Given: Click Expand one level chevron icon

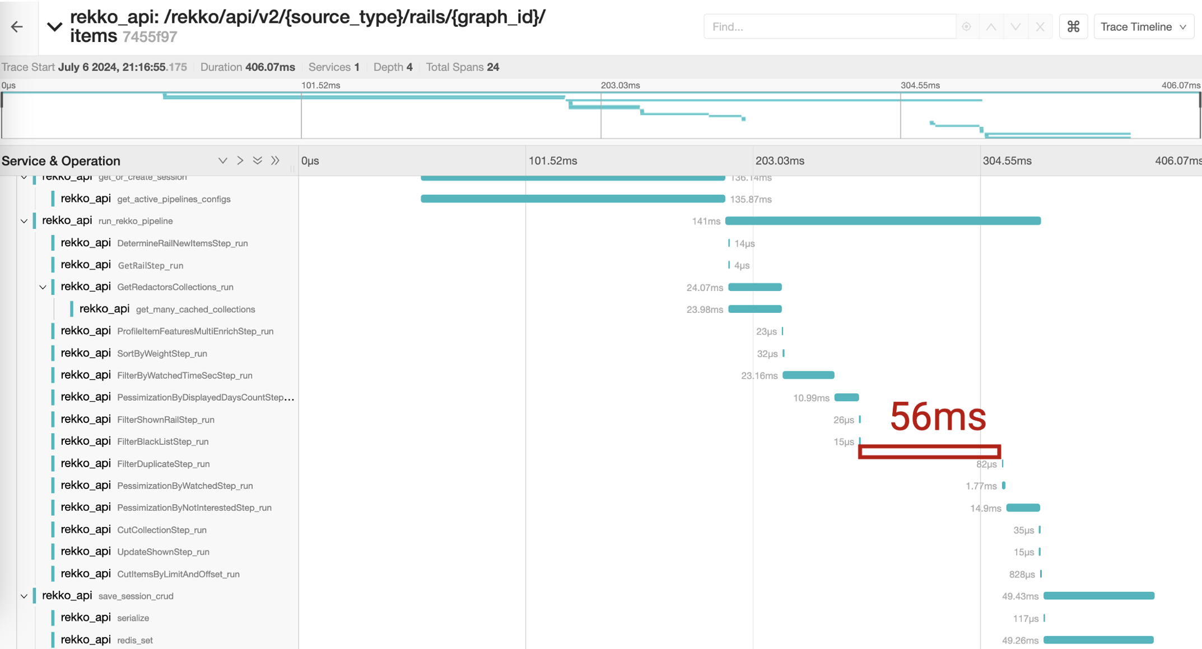Looking at the screenshot, I should click(x=222, y=161).
